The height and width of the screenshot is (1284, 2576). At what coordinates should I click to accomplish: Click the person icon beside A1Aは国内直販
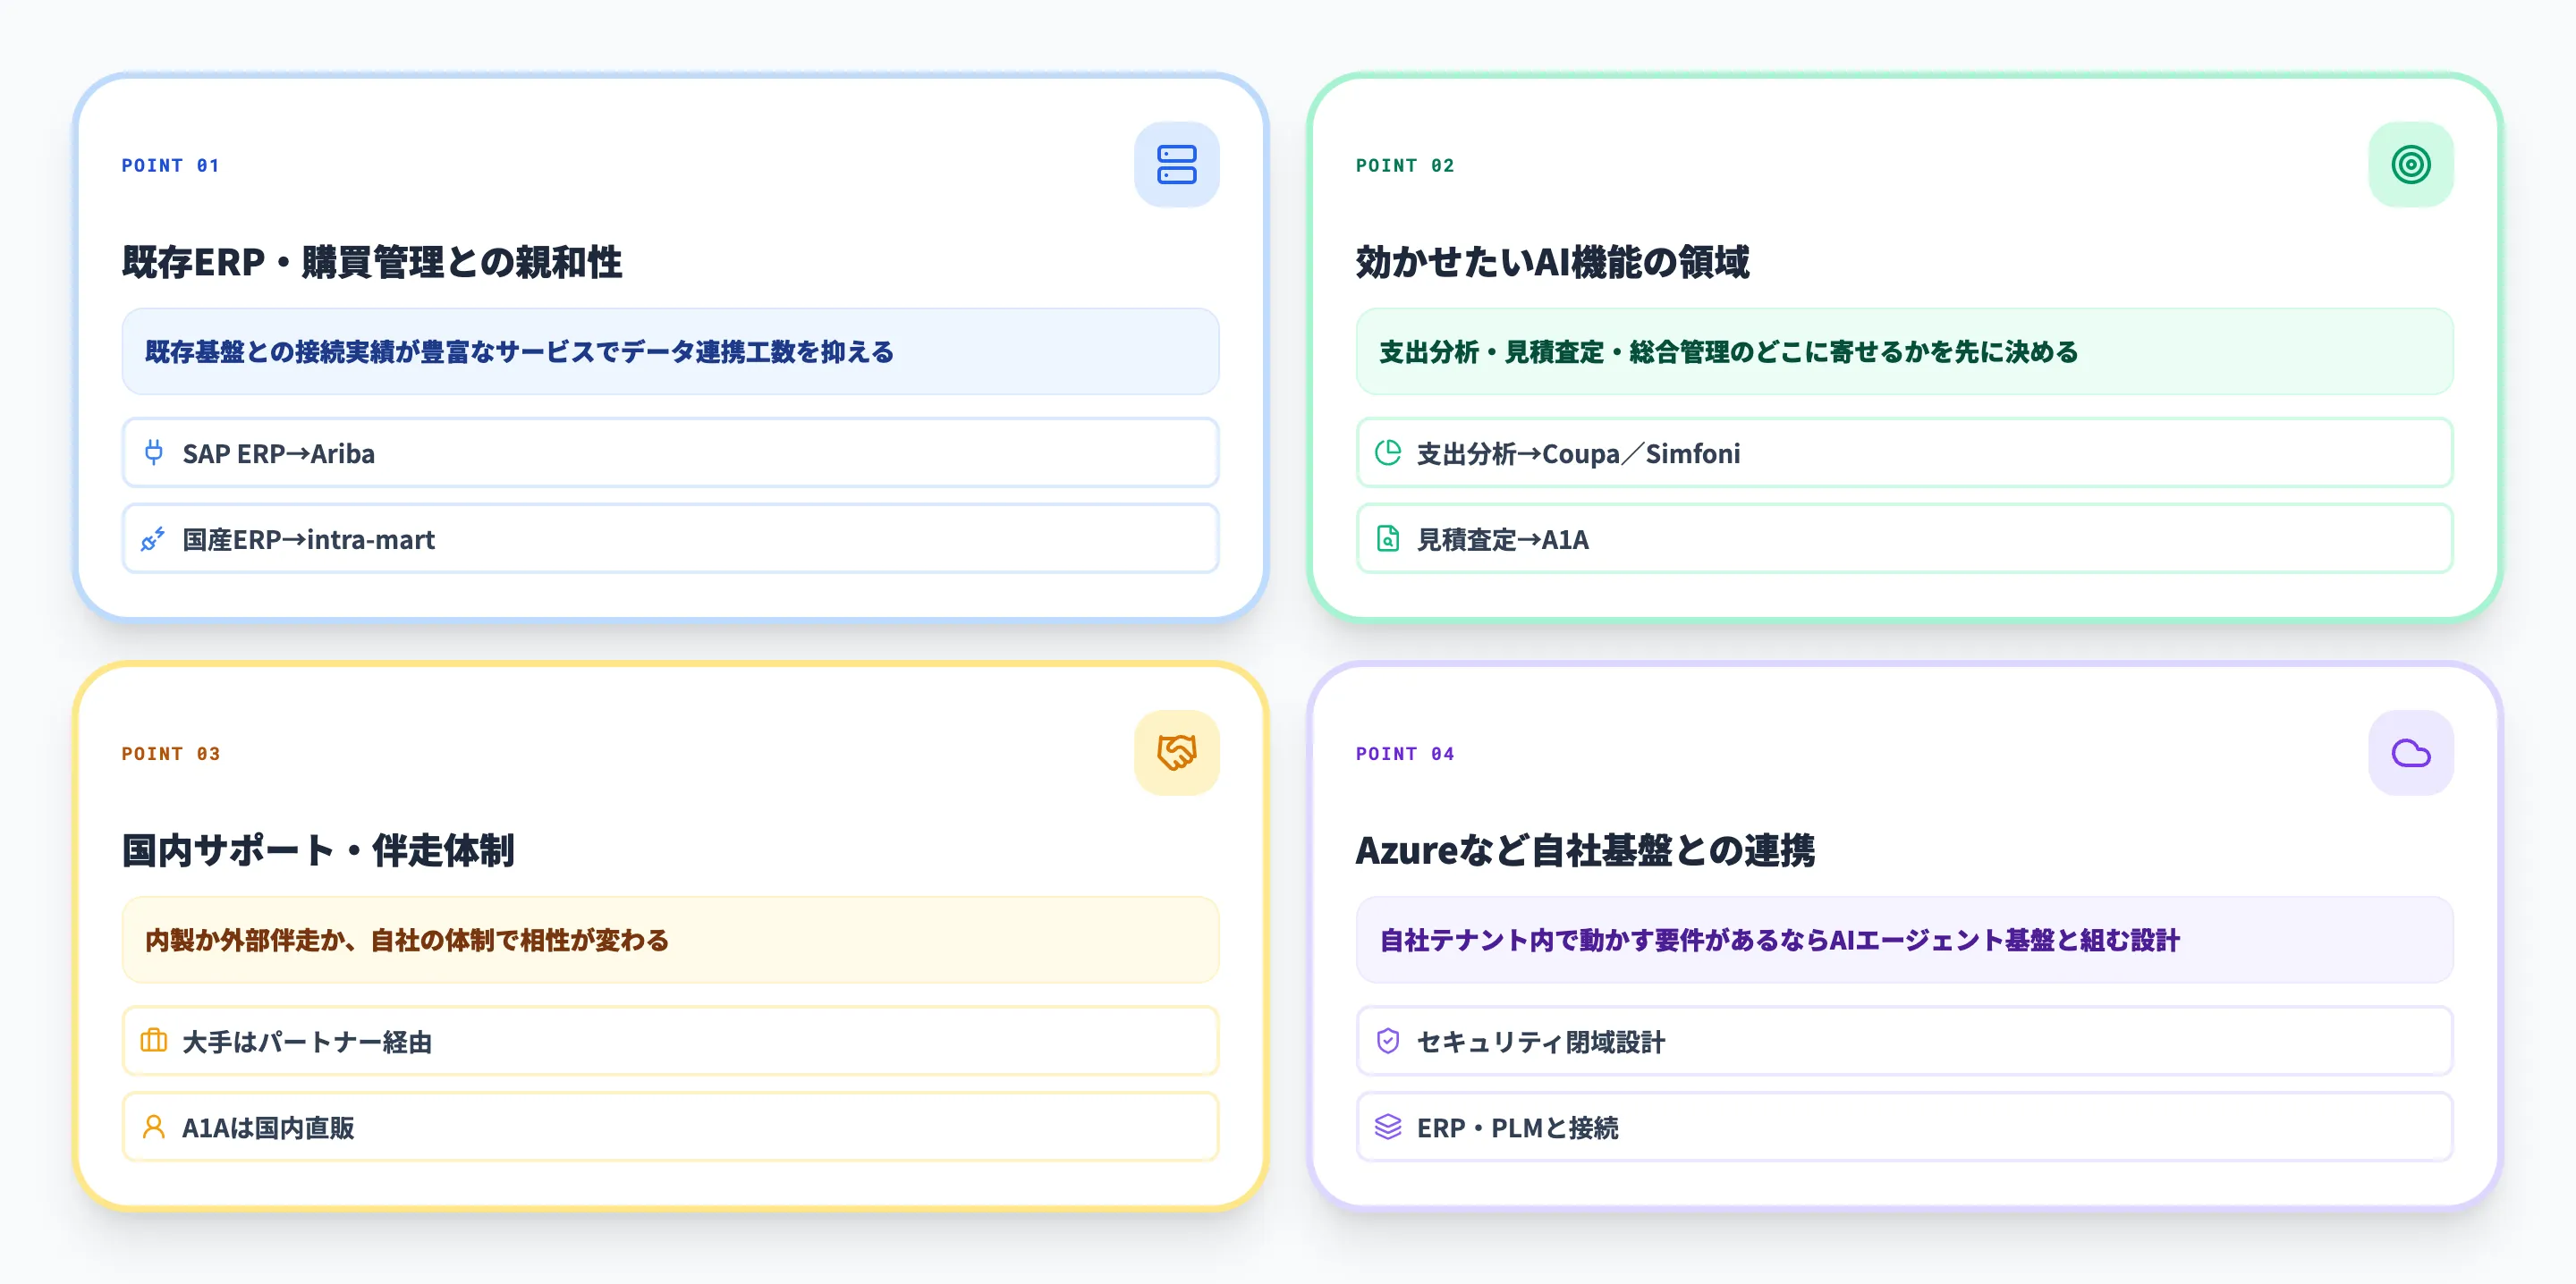[x=153, y=1127]
